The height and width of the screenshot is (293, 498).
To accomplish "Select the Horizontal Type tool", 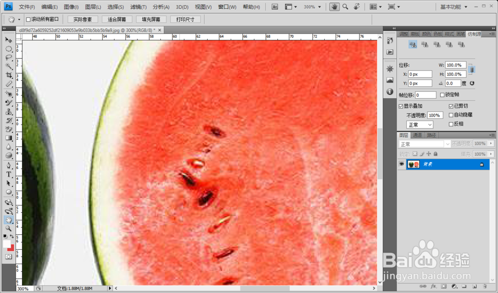I will [x=8, y=174].
